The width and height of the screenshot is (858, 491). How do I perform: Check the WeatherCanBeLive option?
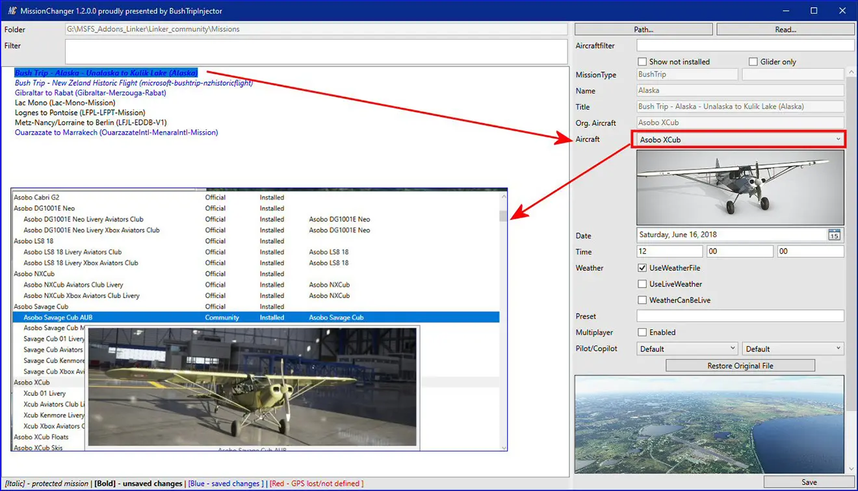coord(642,300)
